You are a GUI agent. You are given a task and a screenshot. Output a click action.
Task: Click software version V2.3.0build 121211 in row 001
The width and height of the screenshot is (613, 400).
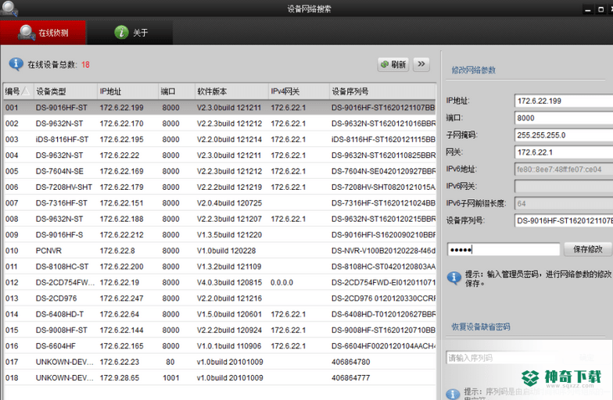point(228,108)
